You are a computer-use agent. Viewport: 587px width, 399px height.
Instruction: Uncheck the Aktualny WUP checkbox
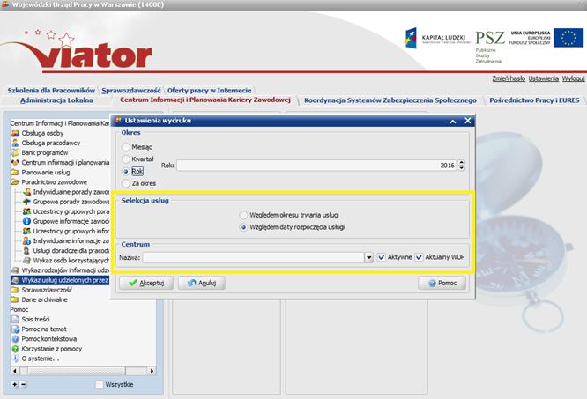pos(419,257)
